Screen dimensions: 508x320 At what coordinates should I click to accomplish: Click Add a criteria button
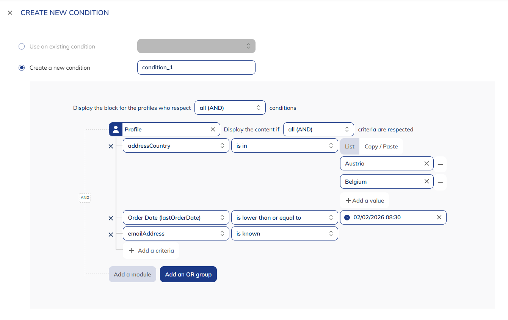click(x=151, y=251)
